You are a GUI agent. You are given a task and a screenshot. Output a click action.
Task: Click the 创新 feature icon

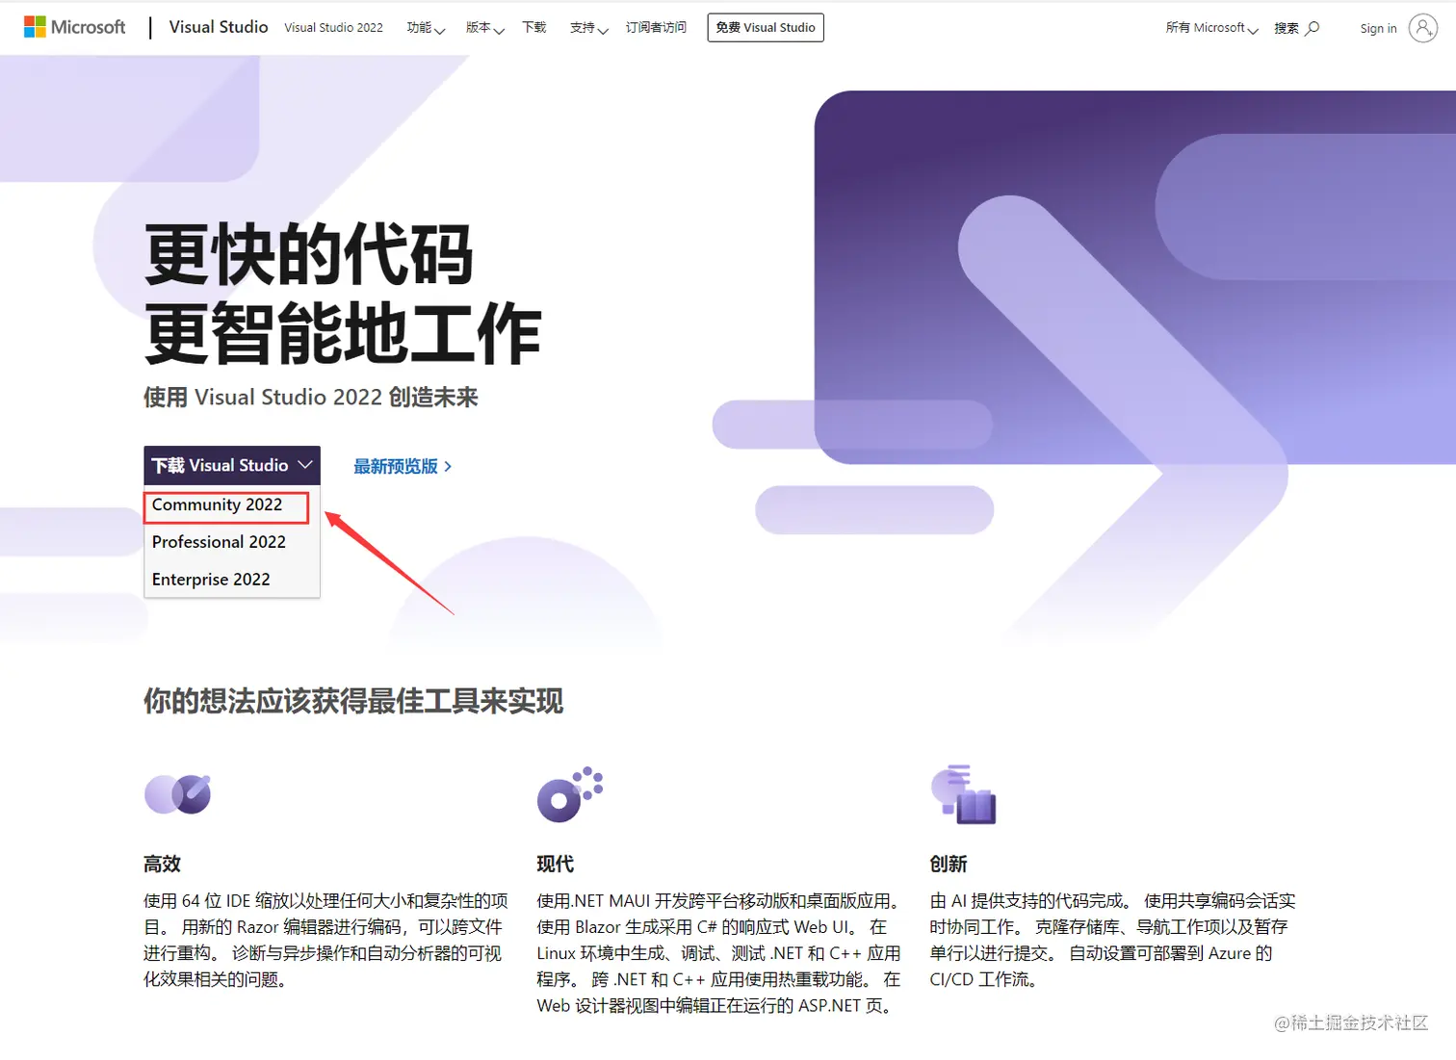click(963, 794)
